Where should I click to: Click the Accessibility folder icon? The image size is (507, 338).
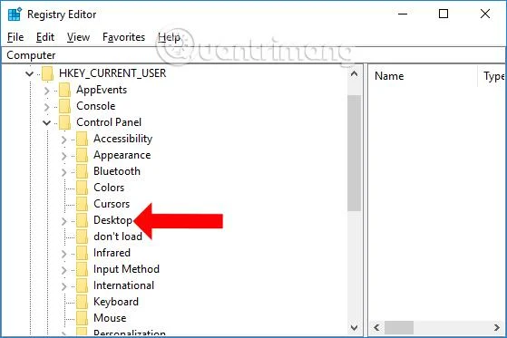click(x=82, y=139)
